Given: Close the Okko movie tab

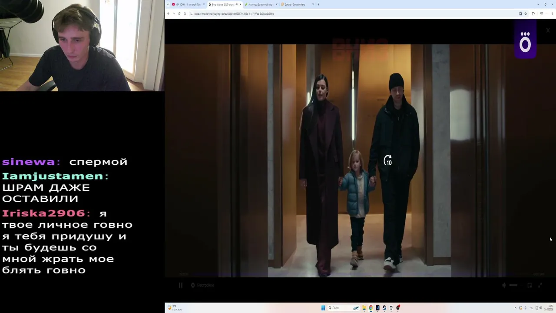Looking at the screenshot, I should [x=240, y=4].
